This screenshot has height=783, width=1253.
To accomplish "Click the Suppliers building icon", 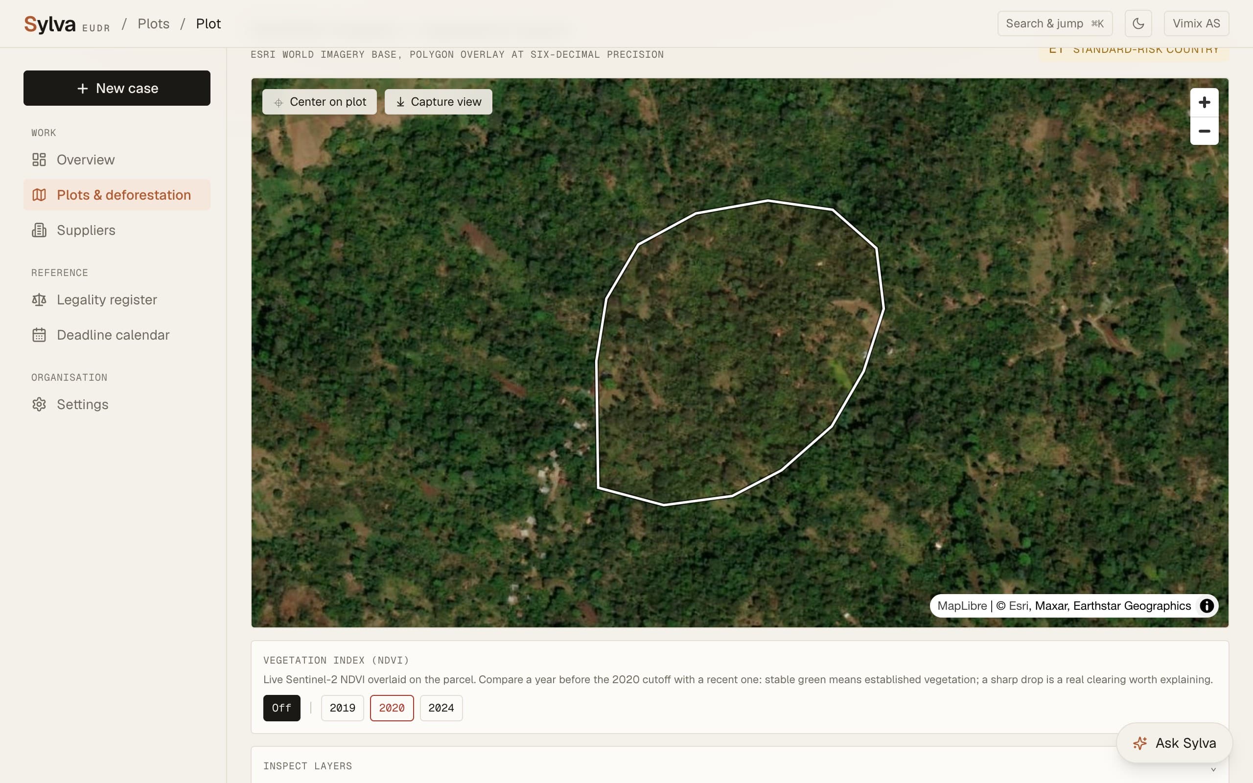I will [x=39, y=230].
